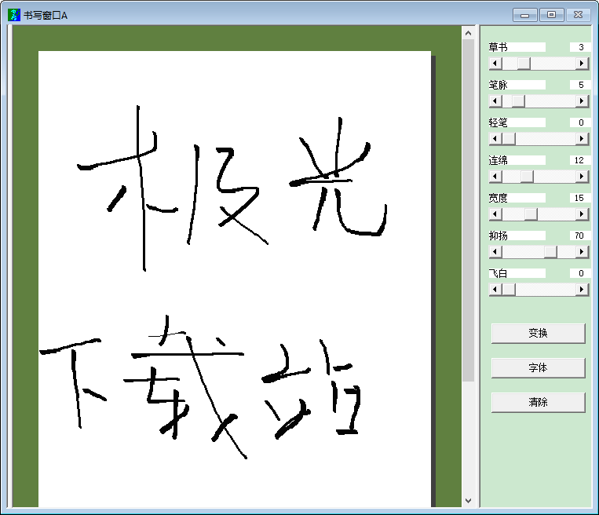This screenshot has height=515, width=599.
Task: Click the 连绵 slider thumb
Action: [x=527, y=177]
